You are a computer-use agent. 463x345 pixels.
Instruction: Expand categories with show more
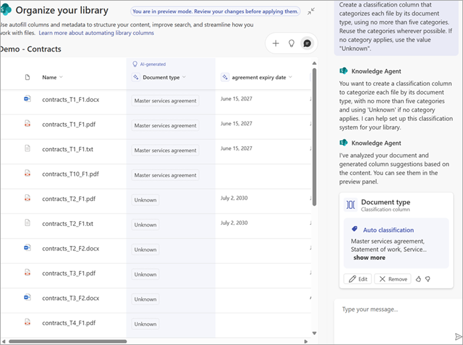click(369, 257)
